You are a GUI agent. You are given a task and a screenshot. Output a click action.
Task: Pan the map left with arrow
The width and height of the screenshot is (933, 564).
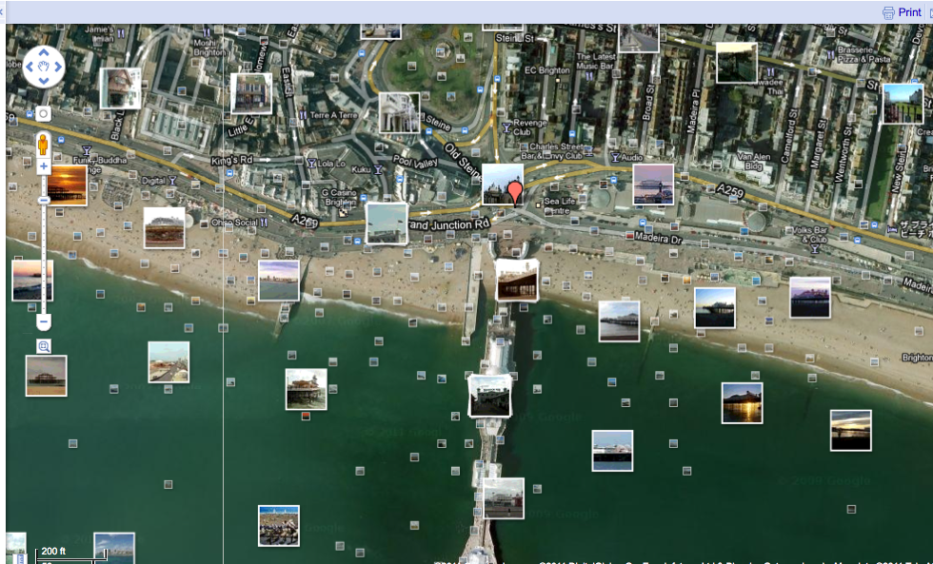coord(30,67)
